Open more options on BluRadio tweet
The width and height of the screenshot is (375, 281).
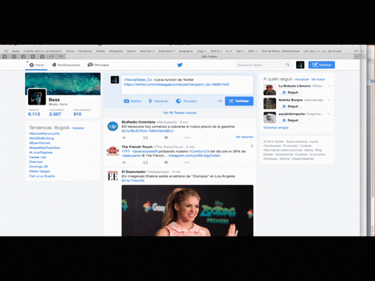(187, 137)
